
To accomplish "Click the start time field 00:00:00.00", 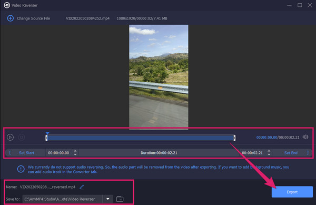I will pos(58,153).
